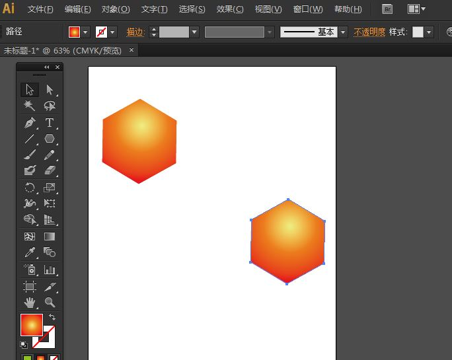The image size is (452, 360).
Task: Open the 样式 style dropdown arrow
Action: (x=429, y=32)
